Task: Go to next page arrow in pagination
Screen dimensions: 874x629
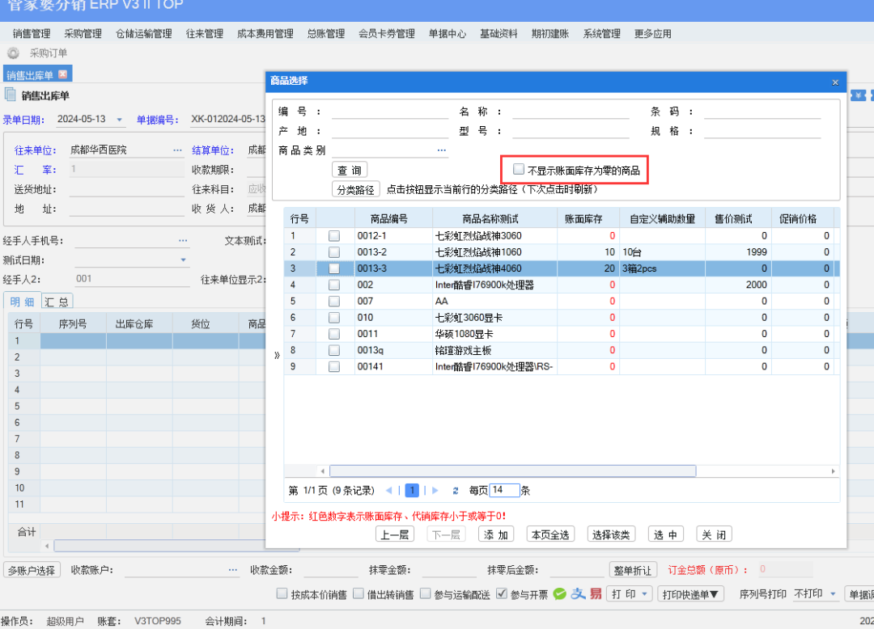Action: point(435,491)
